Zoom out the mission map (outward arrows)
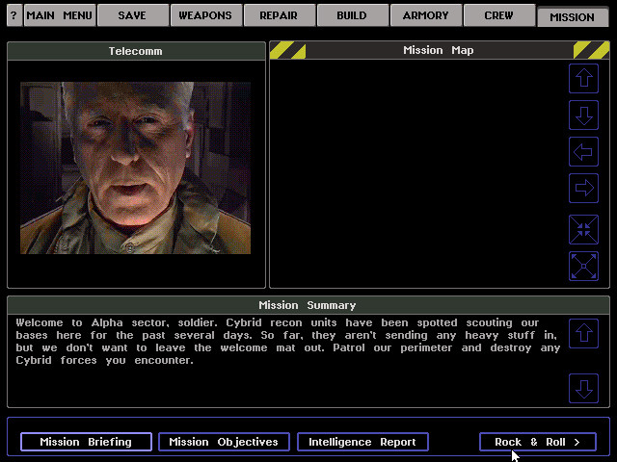This screenshot has height=462, width=617. (x=583, y=266)
